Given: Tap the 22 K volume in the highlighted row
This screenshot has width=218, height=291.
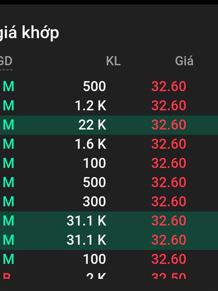Looking at the screenshot, I should [x=92, y=125].
